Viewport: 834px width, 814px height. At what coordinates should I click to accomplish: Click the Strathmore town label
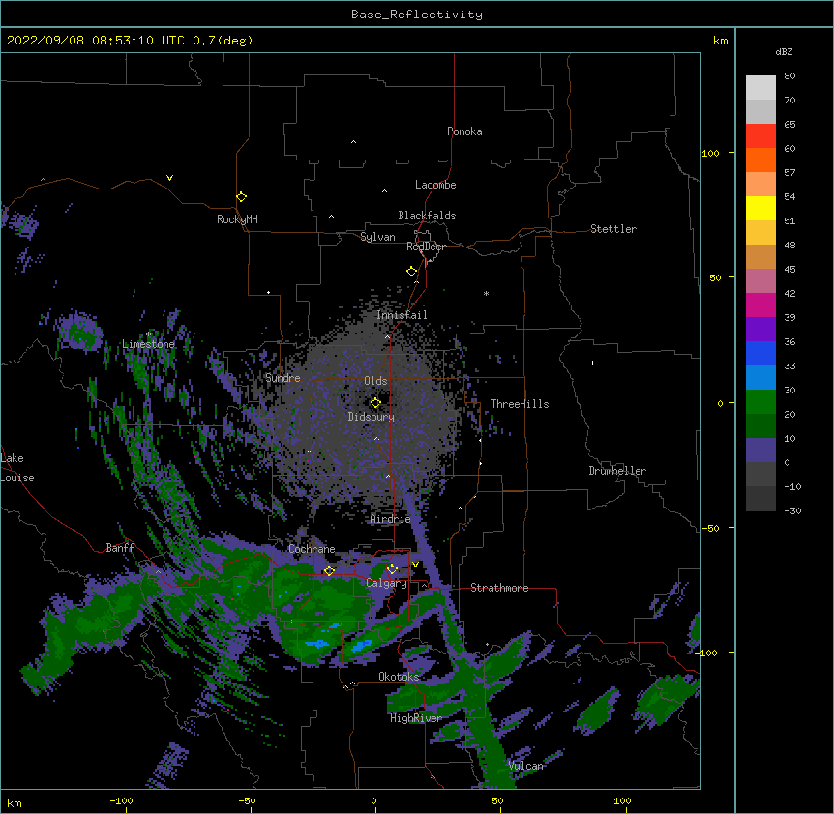[499, 588]
